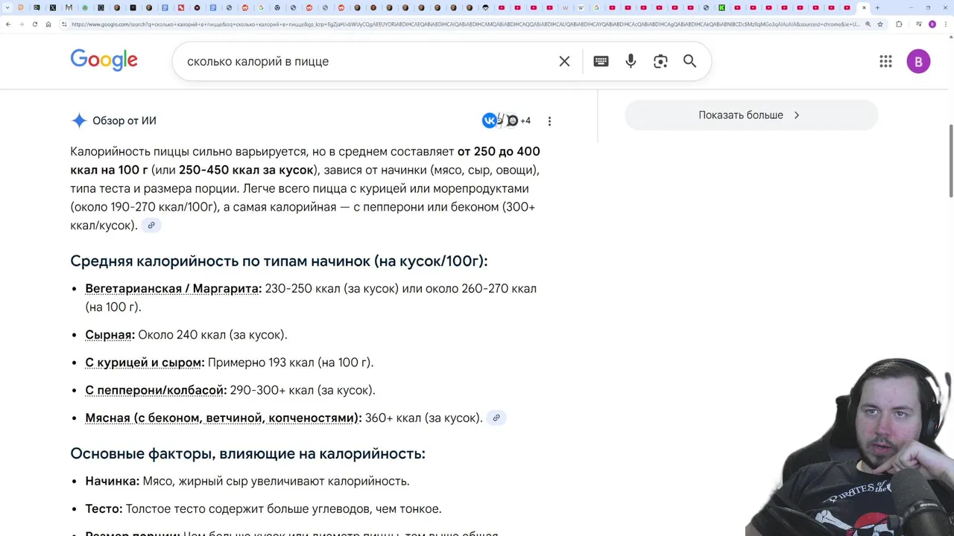View site information next to the URL
This screenshot has height=536, width=954.
(x=66, y=24)
